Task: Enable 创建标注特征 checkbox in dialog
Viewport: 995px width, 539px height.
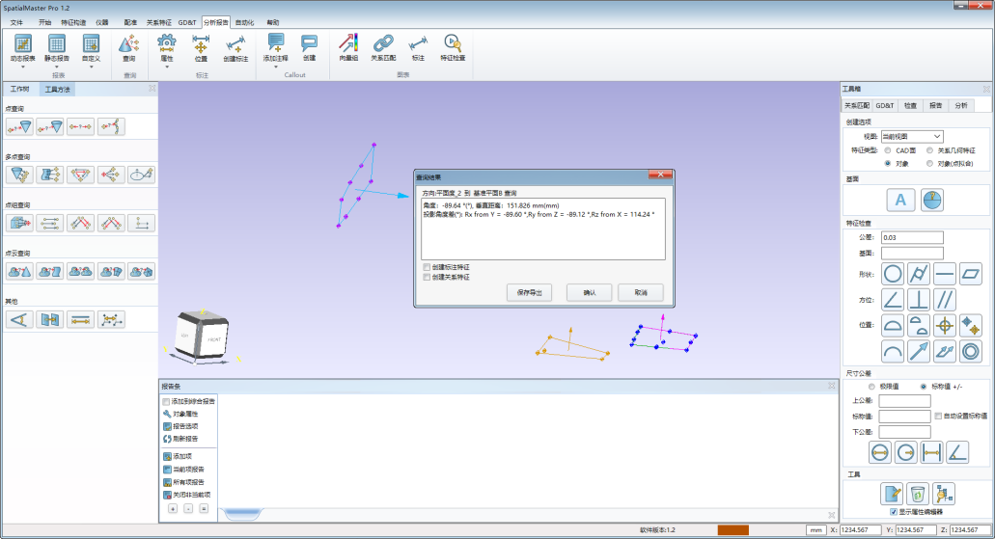Action: [x=427, y=267]
